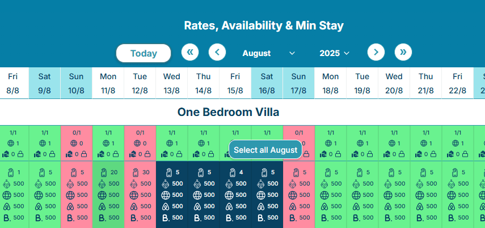Go to previous month arrow

217,53
